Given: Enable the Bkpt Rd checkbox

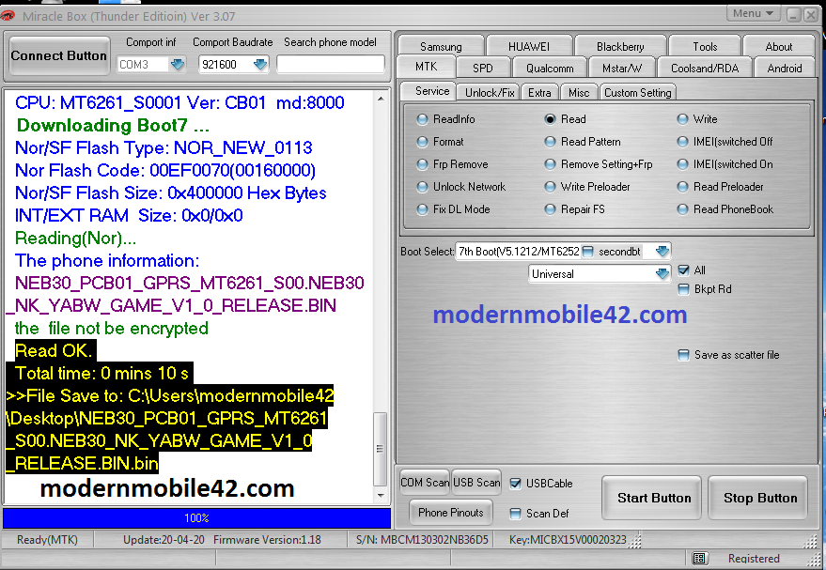Looking at the screenshot, I should [683, 289].
